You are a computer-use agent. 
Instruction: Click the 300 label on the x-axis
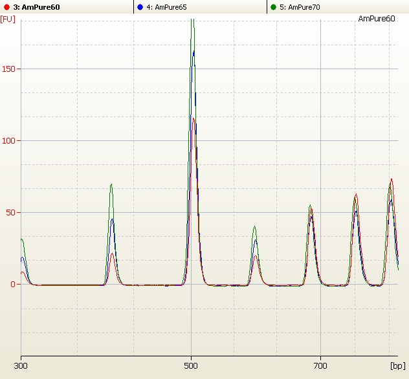click(21, 365)
